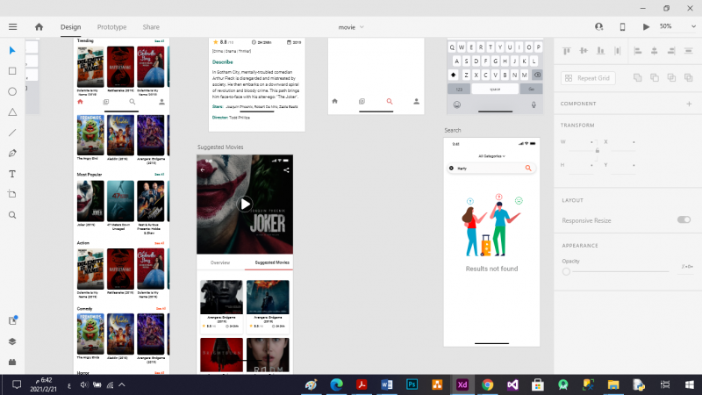Open the invite to document profile icon

click(598, 27)
